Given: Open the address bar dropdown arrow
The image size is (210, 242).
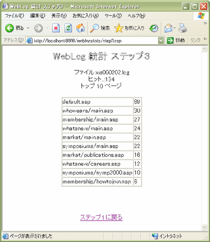Looking at the screenshot, I should tap(161, 40).
